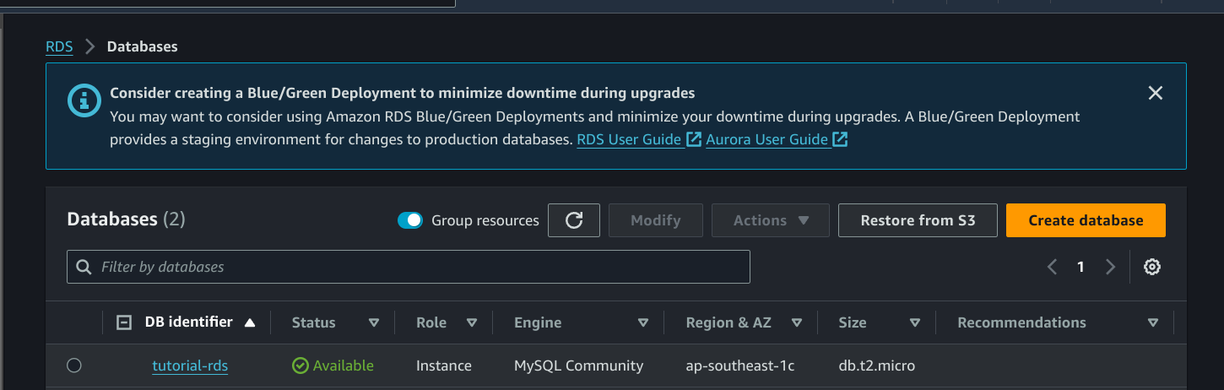The width and height of the screenshot is (1224, 390).
Task: Open the RDS User Guide link
Action: pos(629,139)
